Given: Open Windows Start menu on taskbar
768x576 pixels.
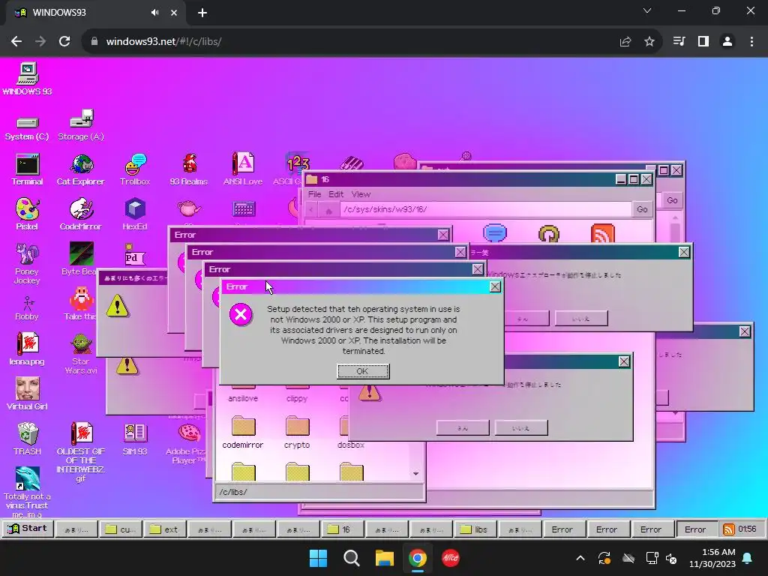Looking at the screenshot, I should [318, 558].
